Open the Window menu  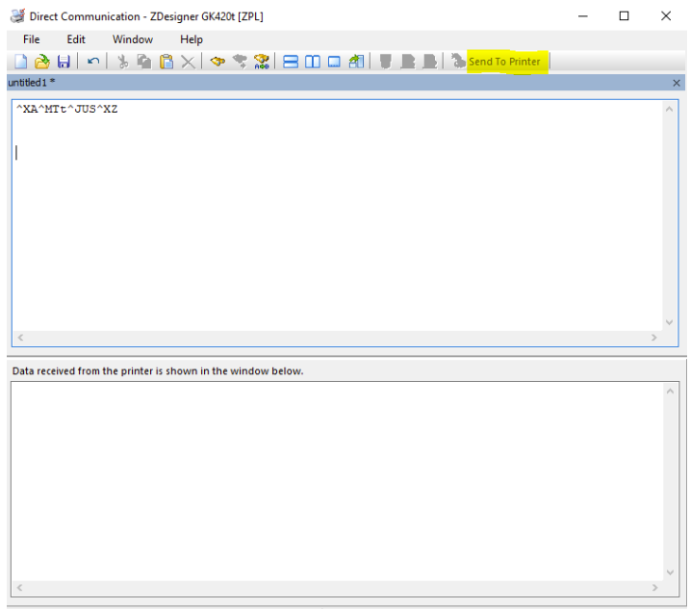pyautogui.click(x=133, y=39)
